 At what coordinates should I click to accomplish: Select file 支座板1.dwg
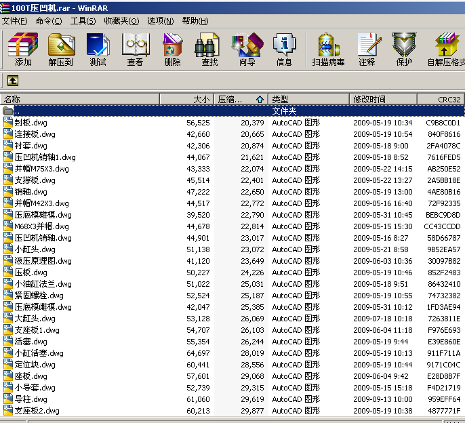(37, 330)
